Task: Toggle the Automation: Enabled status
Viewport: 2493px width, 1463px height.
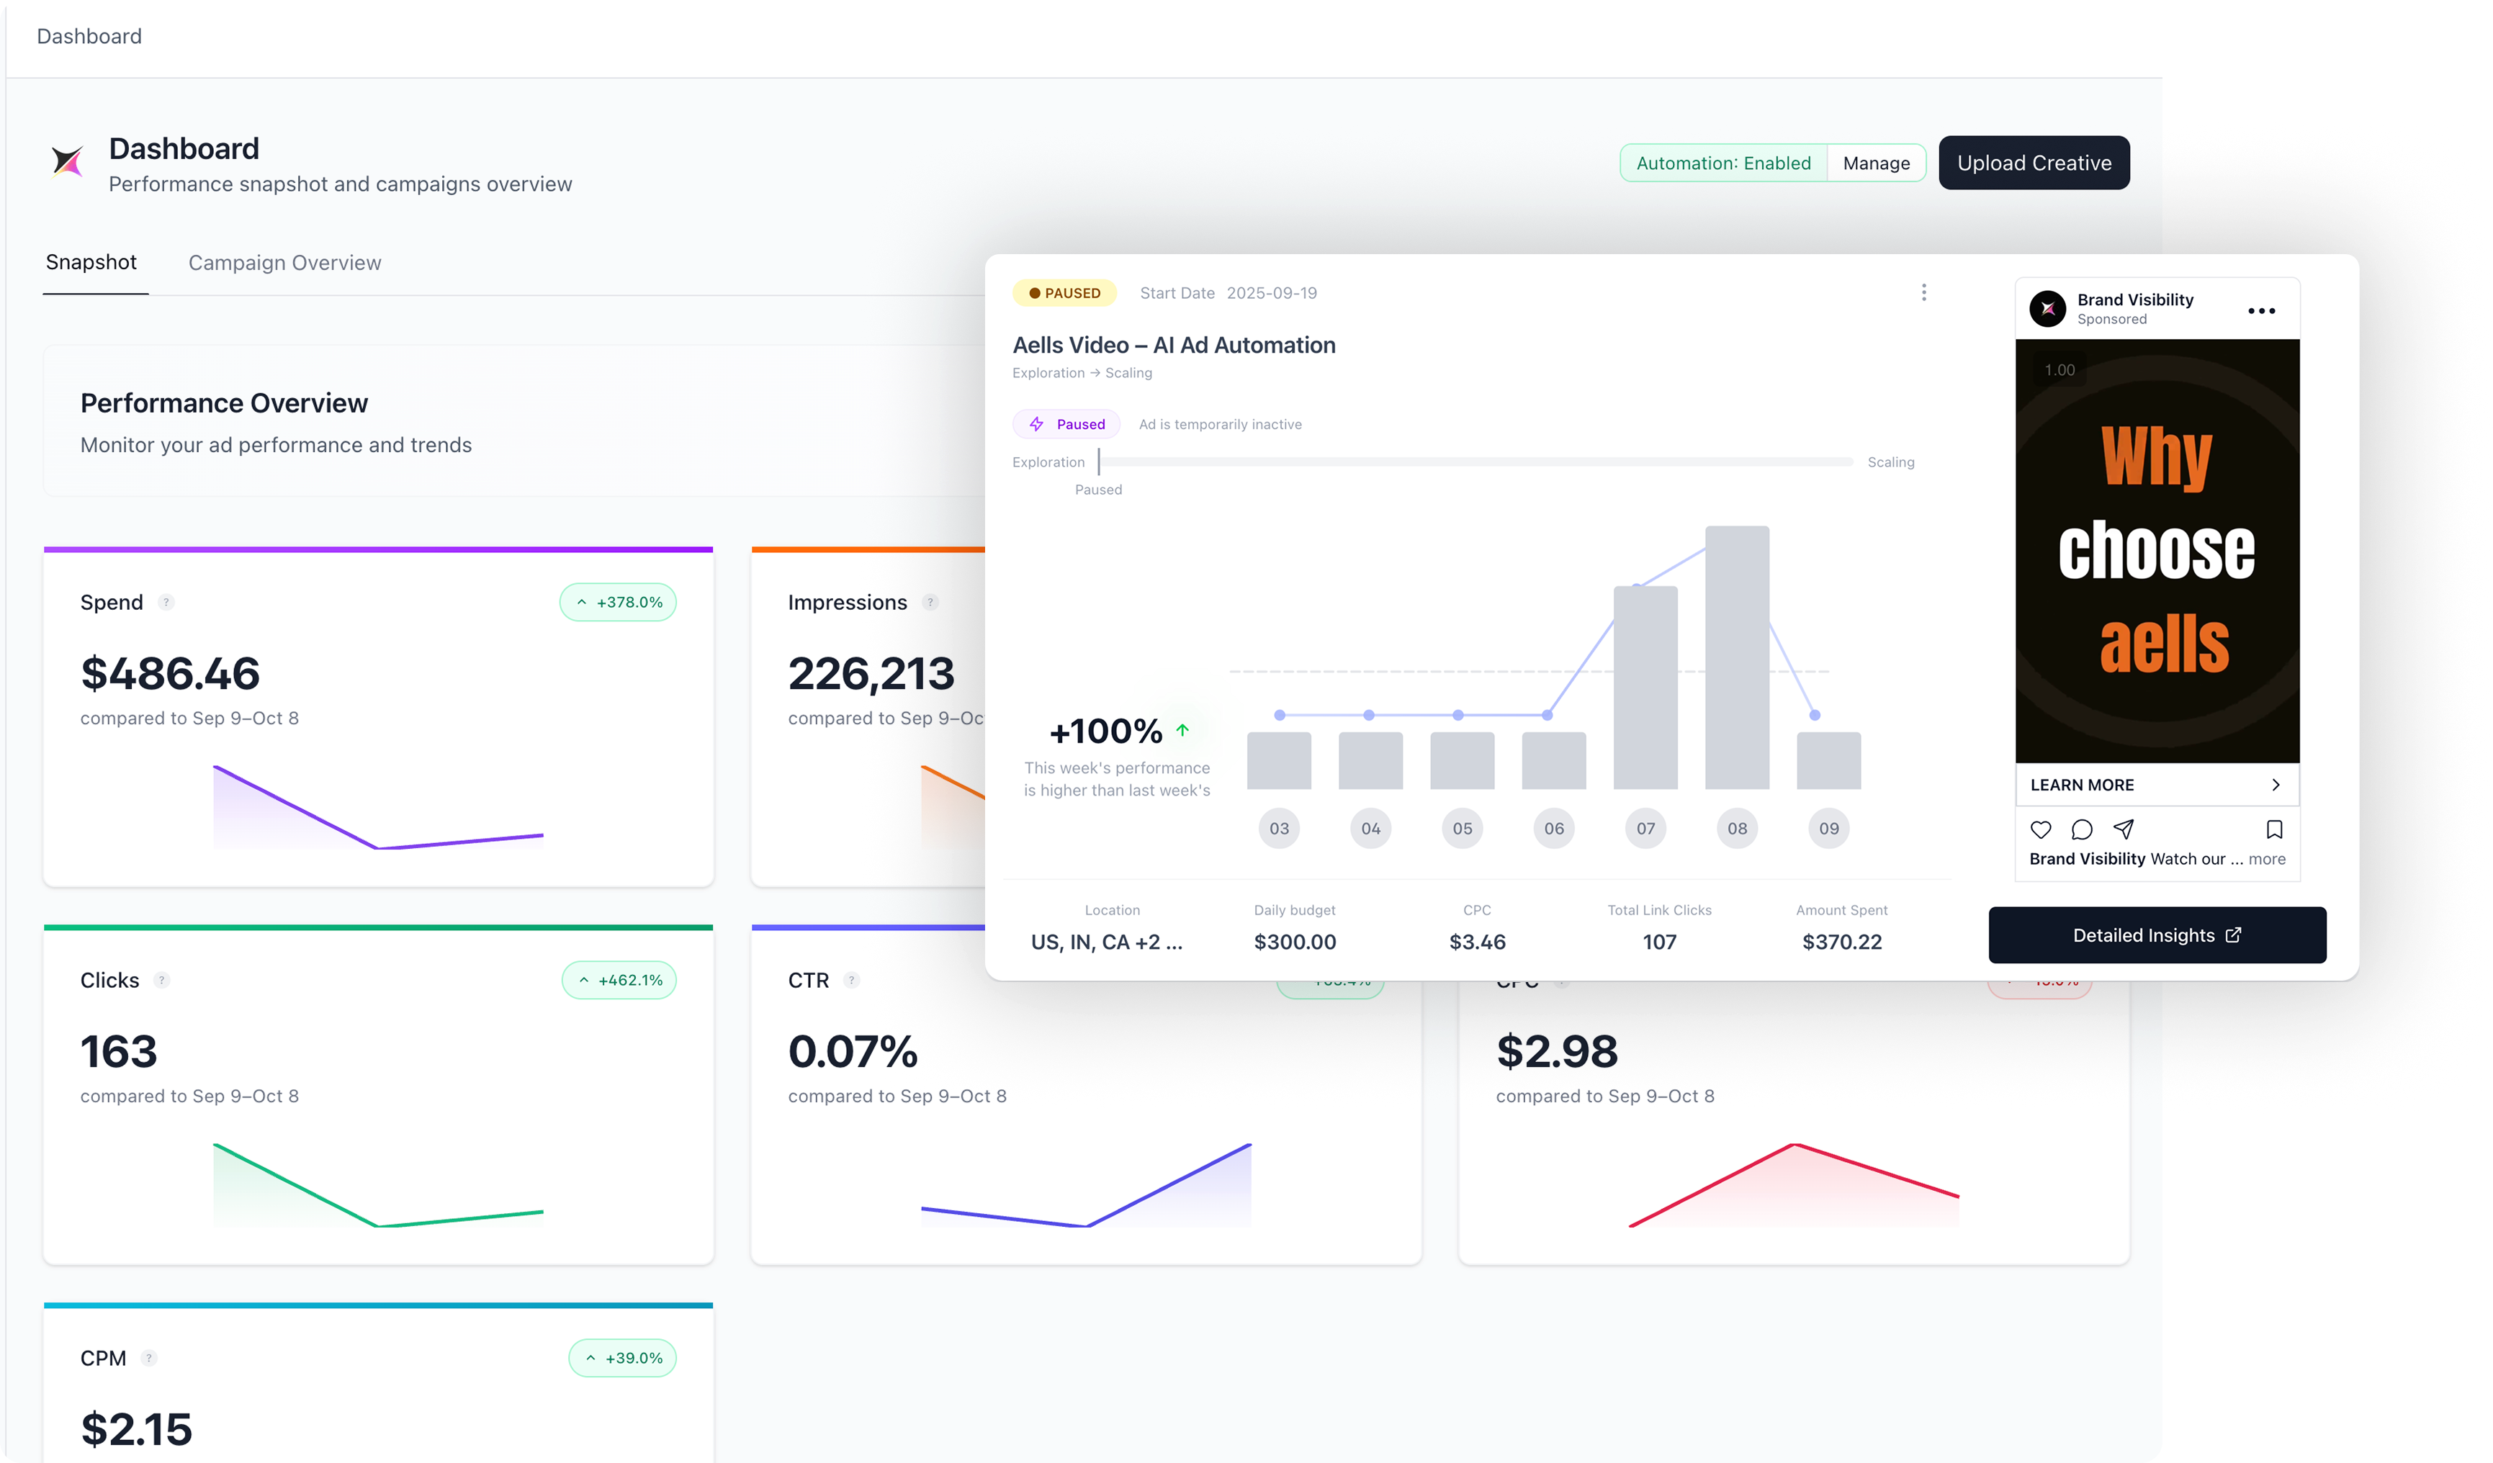Action: [1722, 163]
